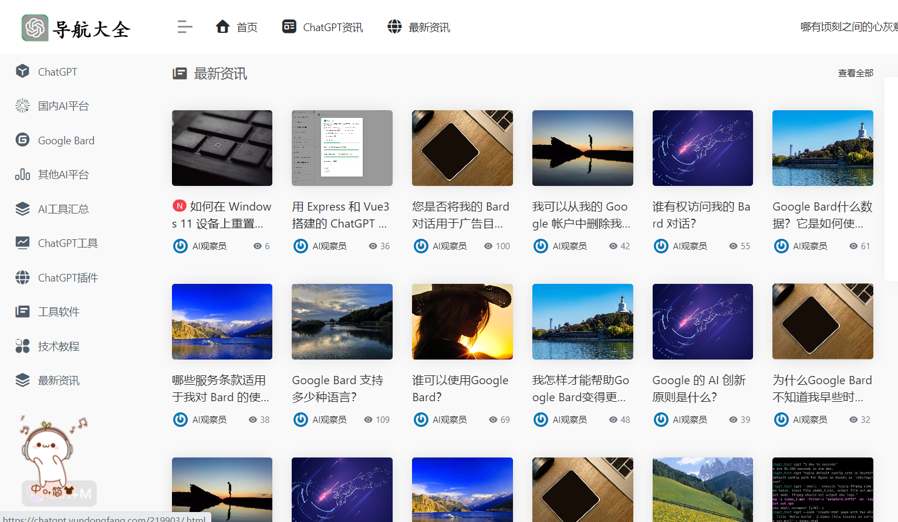Image resolution: width=898 pixels, height=522 pixels.
Task: Click AI观察员 avatar under Google 的 AI 创新
Action: tap(661, 419)
